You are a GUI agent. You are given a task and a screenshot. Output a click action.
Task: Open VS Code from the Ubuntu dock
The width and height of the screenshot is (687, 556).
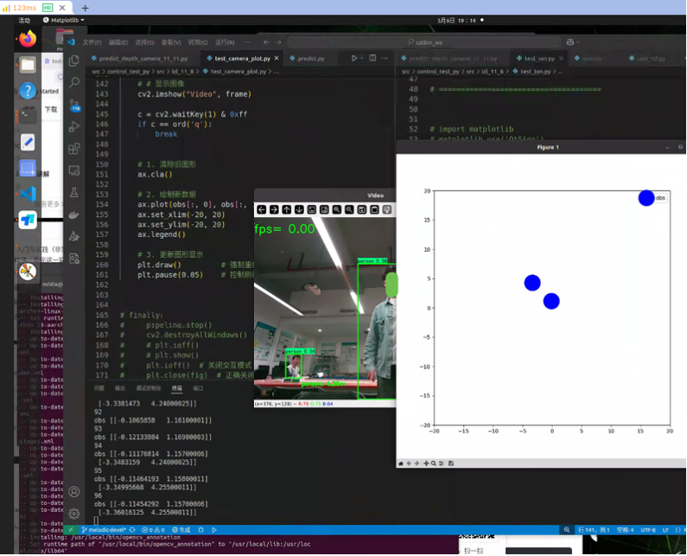(x=28, y=194)
